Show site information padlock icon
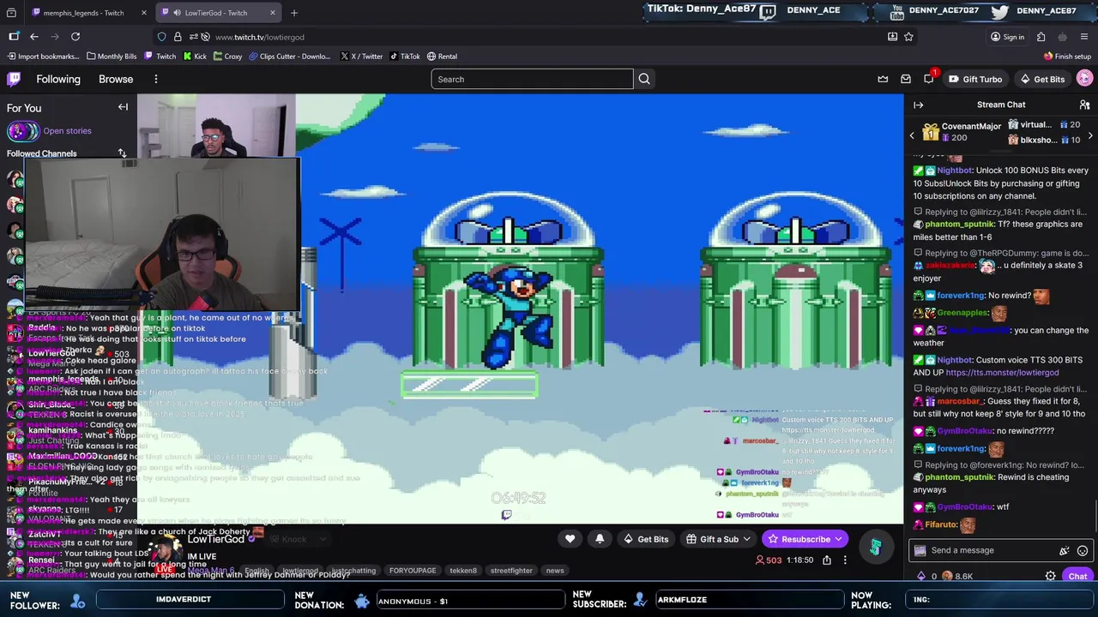Image resolution: width=1098 pixels, height=617 pixels. [178, 37]
